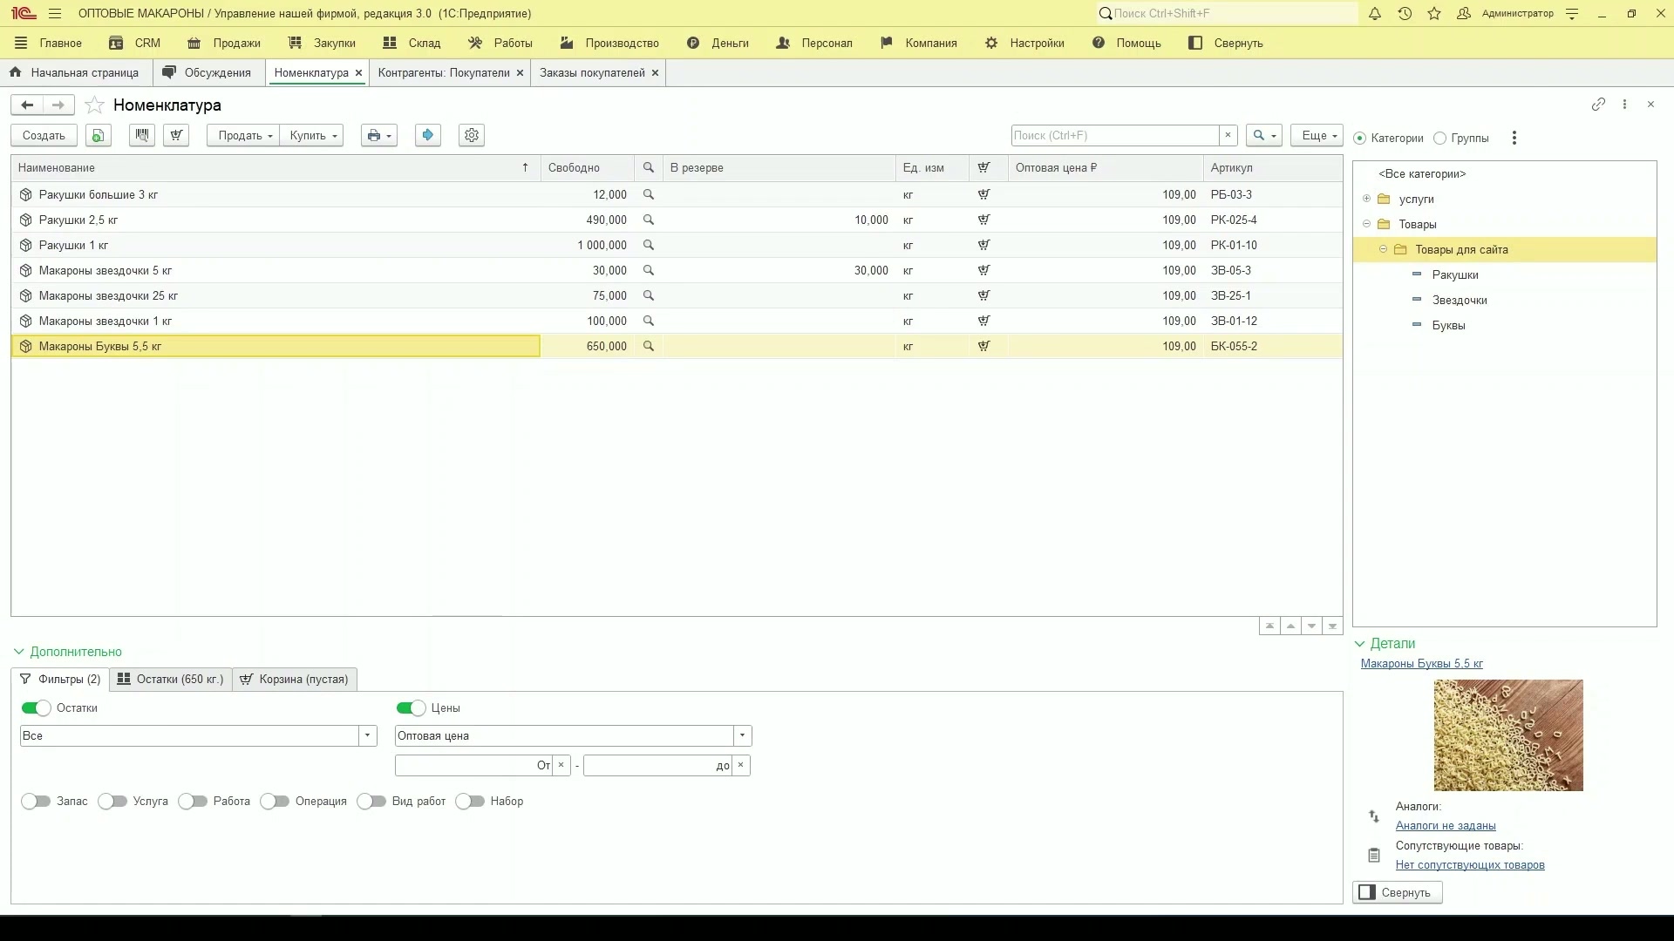Click the notifications bell icon
1674x941 pixels.
pyautogui.click(x=1375, y=14)
